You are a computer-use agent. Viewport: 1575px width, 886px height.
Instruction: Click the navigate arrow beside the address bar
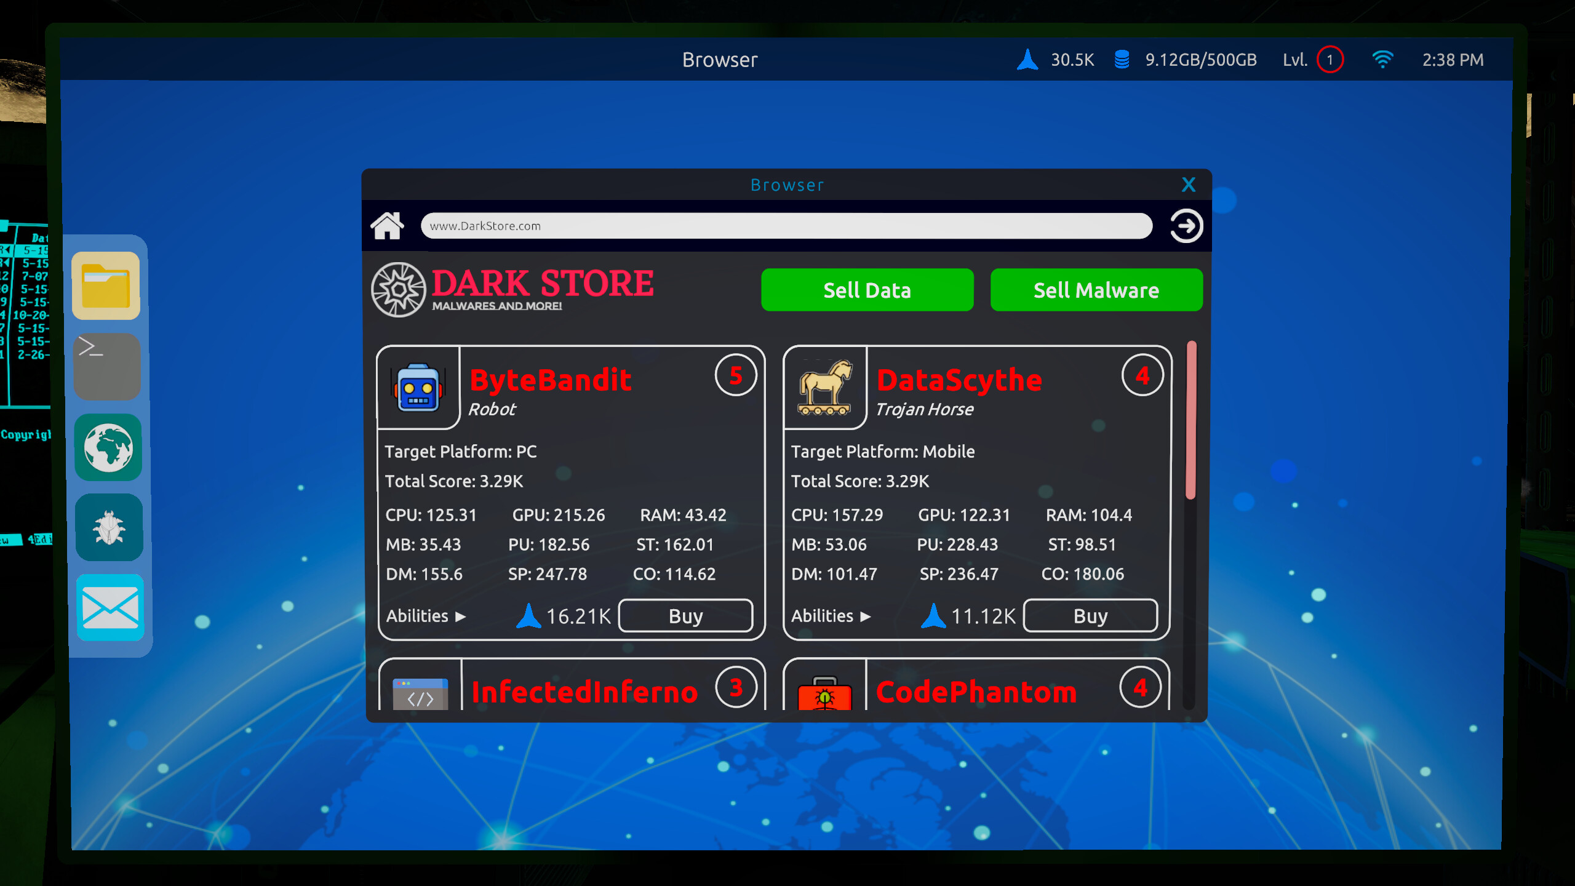1185,226
